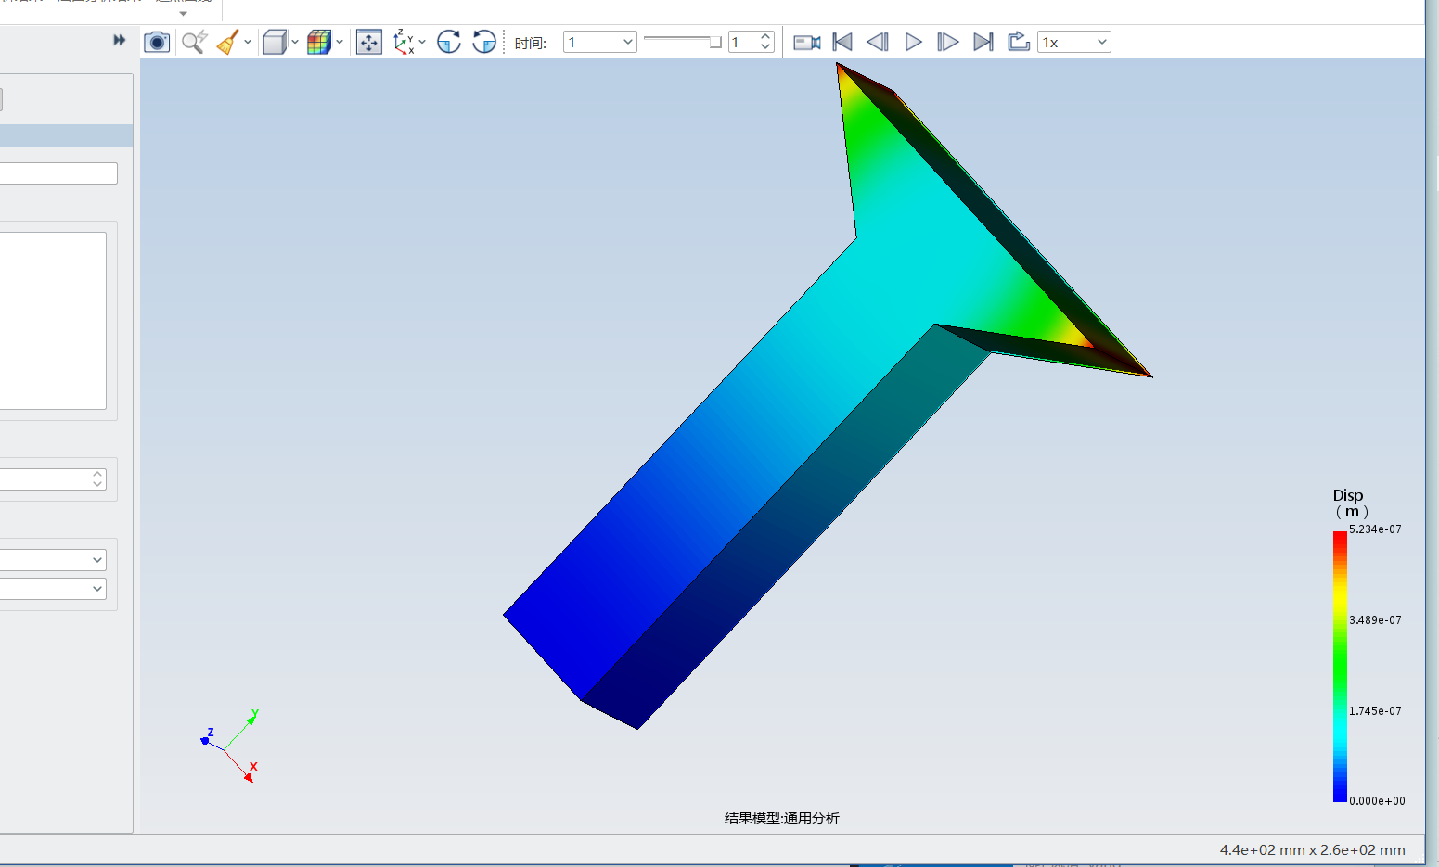
Task: Click the camera screenshot icon
Action: click(x=157, y=42)
